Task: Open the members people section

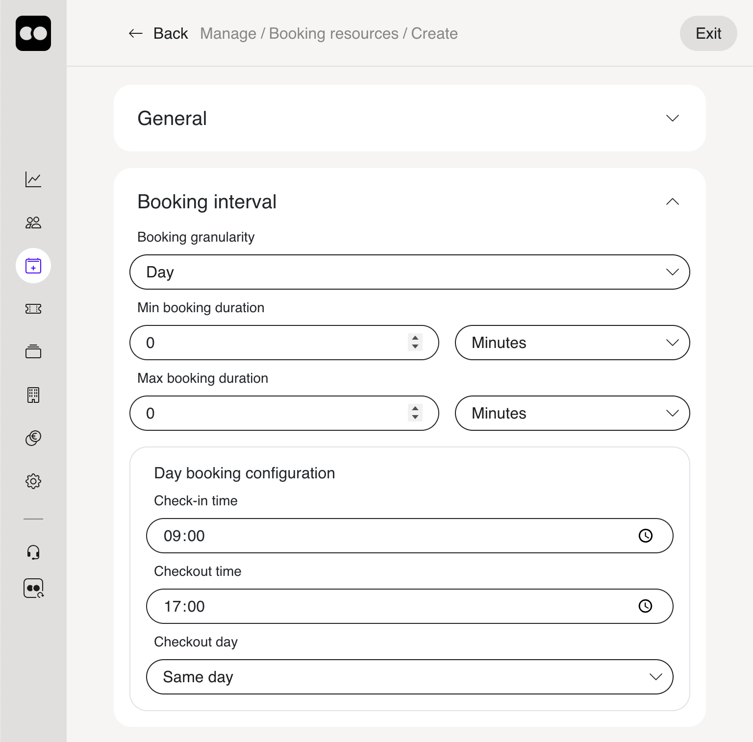Action: [33, 223]
